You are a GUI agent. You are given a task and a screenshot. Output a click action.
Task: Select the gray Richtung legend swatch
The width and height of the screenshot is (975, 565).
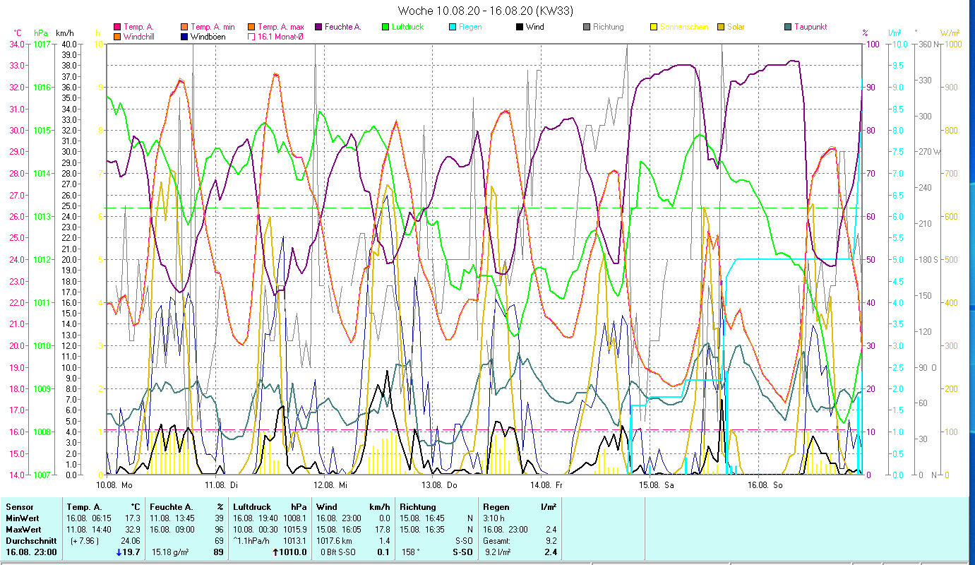pyautogui.click(x=587, y=27)
